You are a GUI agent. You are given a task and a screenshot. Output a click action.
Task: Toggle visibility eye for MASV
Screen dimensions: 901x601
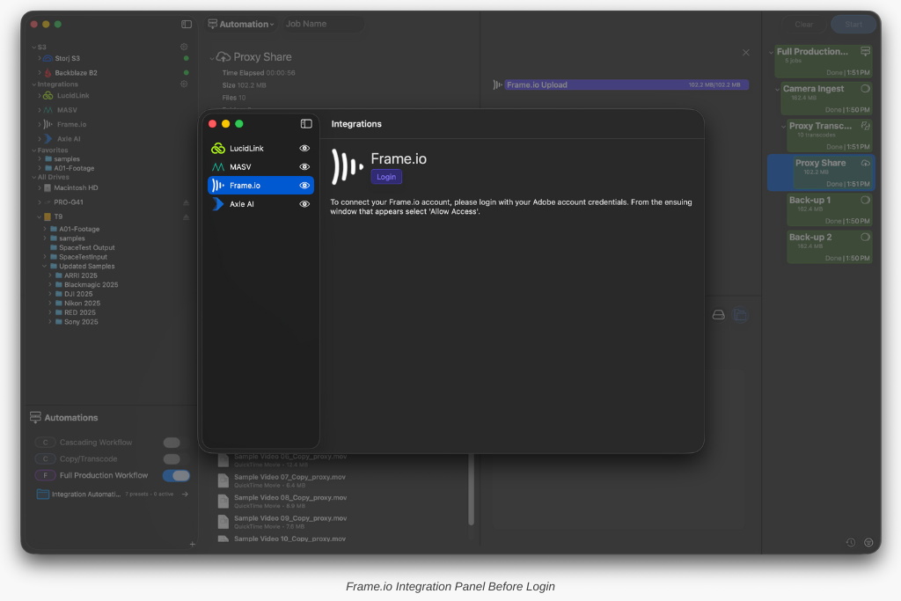point(304,167)
